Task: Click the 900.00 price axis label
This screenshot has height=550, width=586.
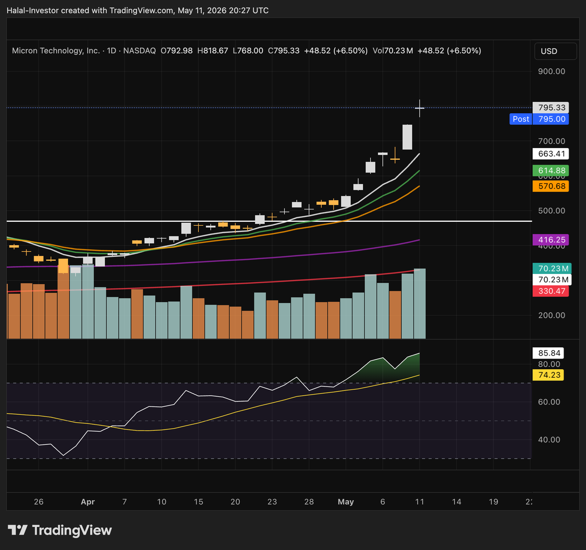Action: point(552,71)
